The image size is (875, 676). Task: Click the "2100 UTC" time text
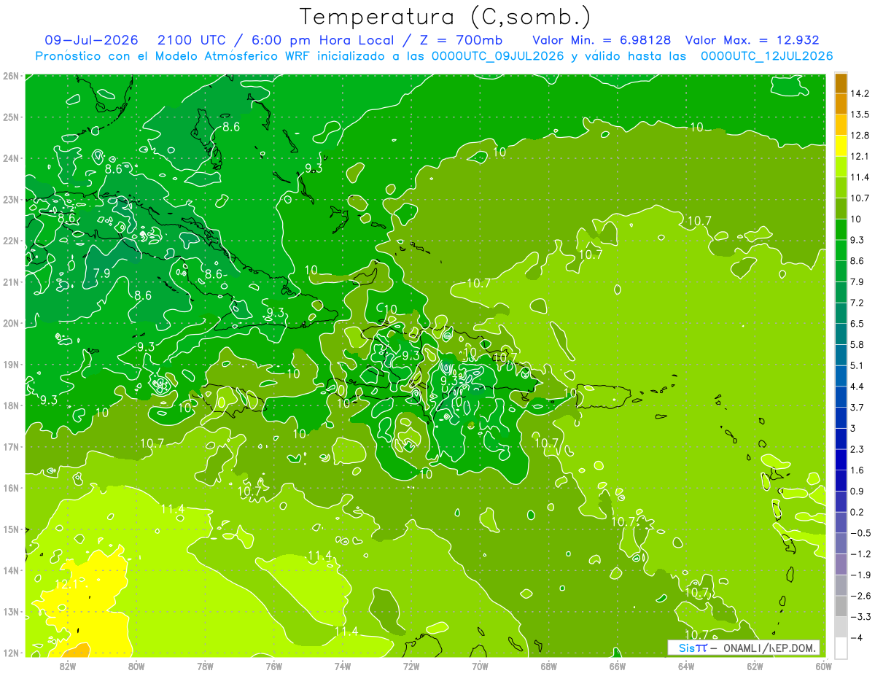click(193, 40)
